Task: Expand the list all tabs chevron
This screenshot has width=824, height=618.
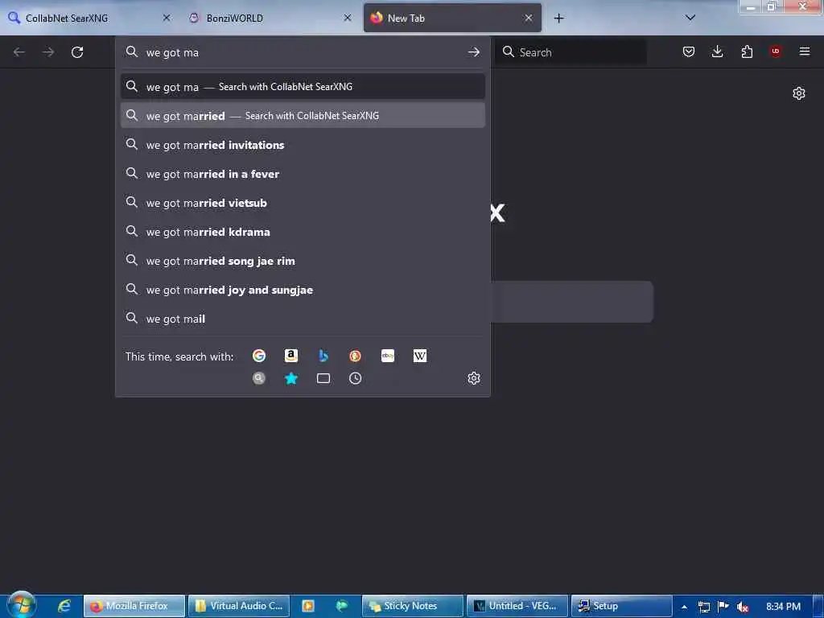Action: pos(690,18)
